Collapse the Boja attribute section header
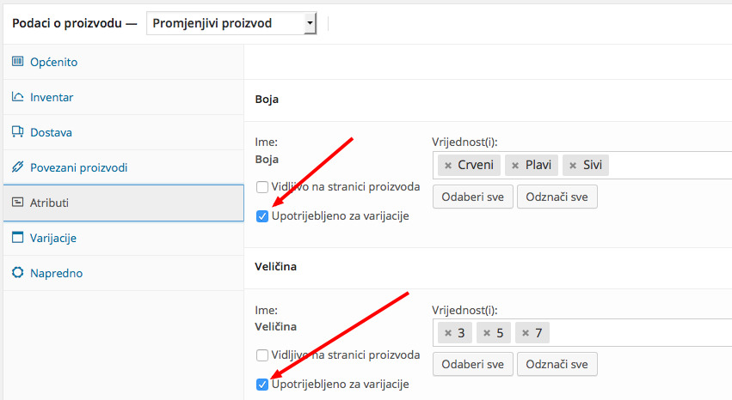732x400 pixels. [488, 100]
